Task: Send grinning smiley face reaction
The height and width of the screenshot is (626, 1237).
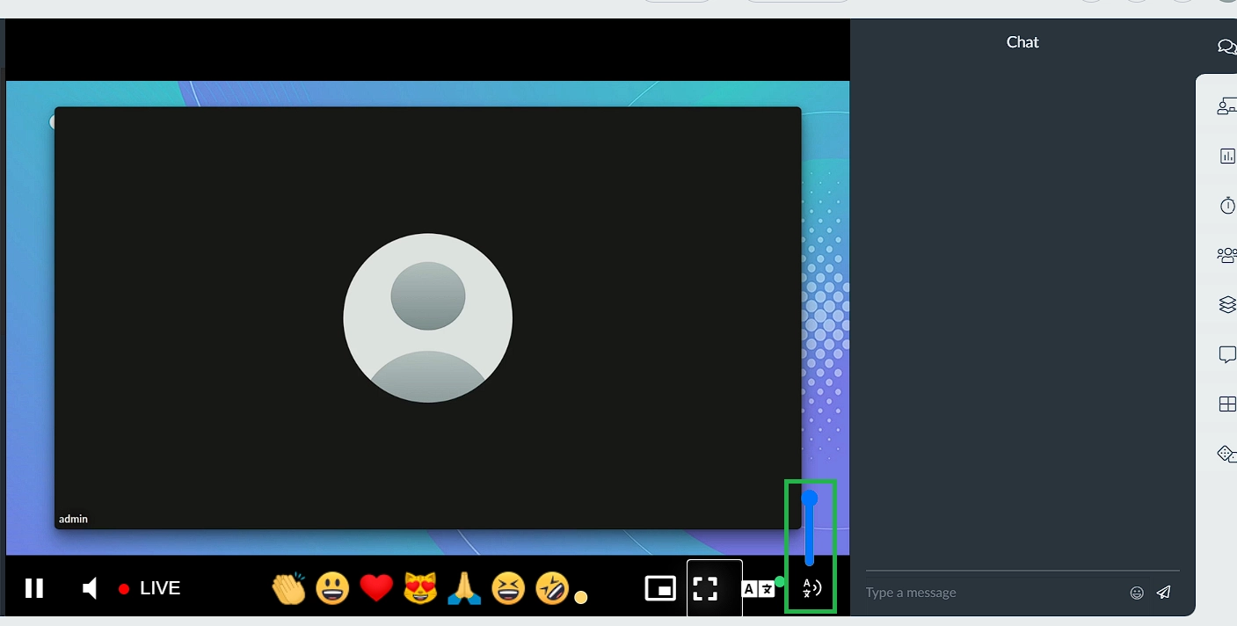Action: pyautogui.click(x=332, y=588)
